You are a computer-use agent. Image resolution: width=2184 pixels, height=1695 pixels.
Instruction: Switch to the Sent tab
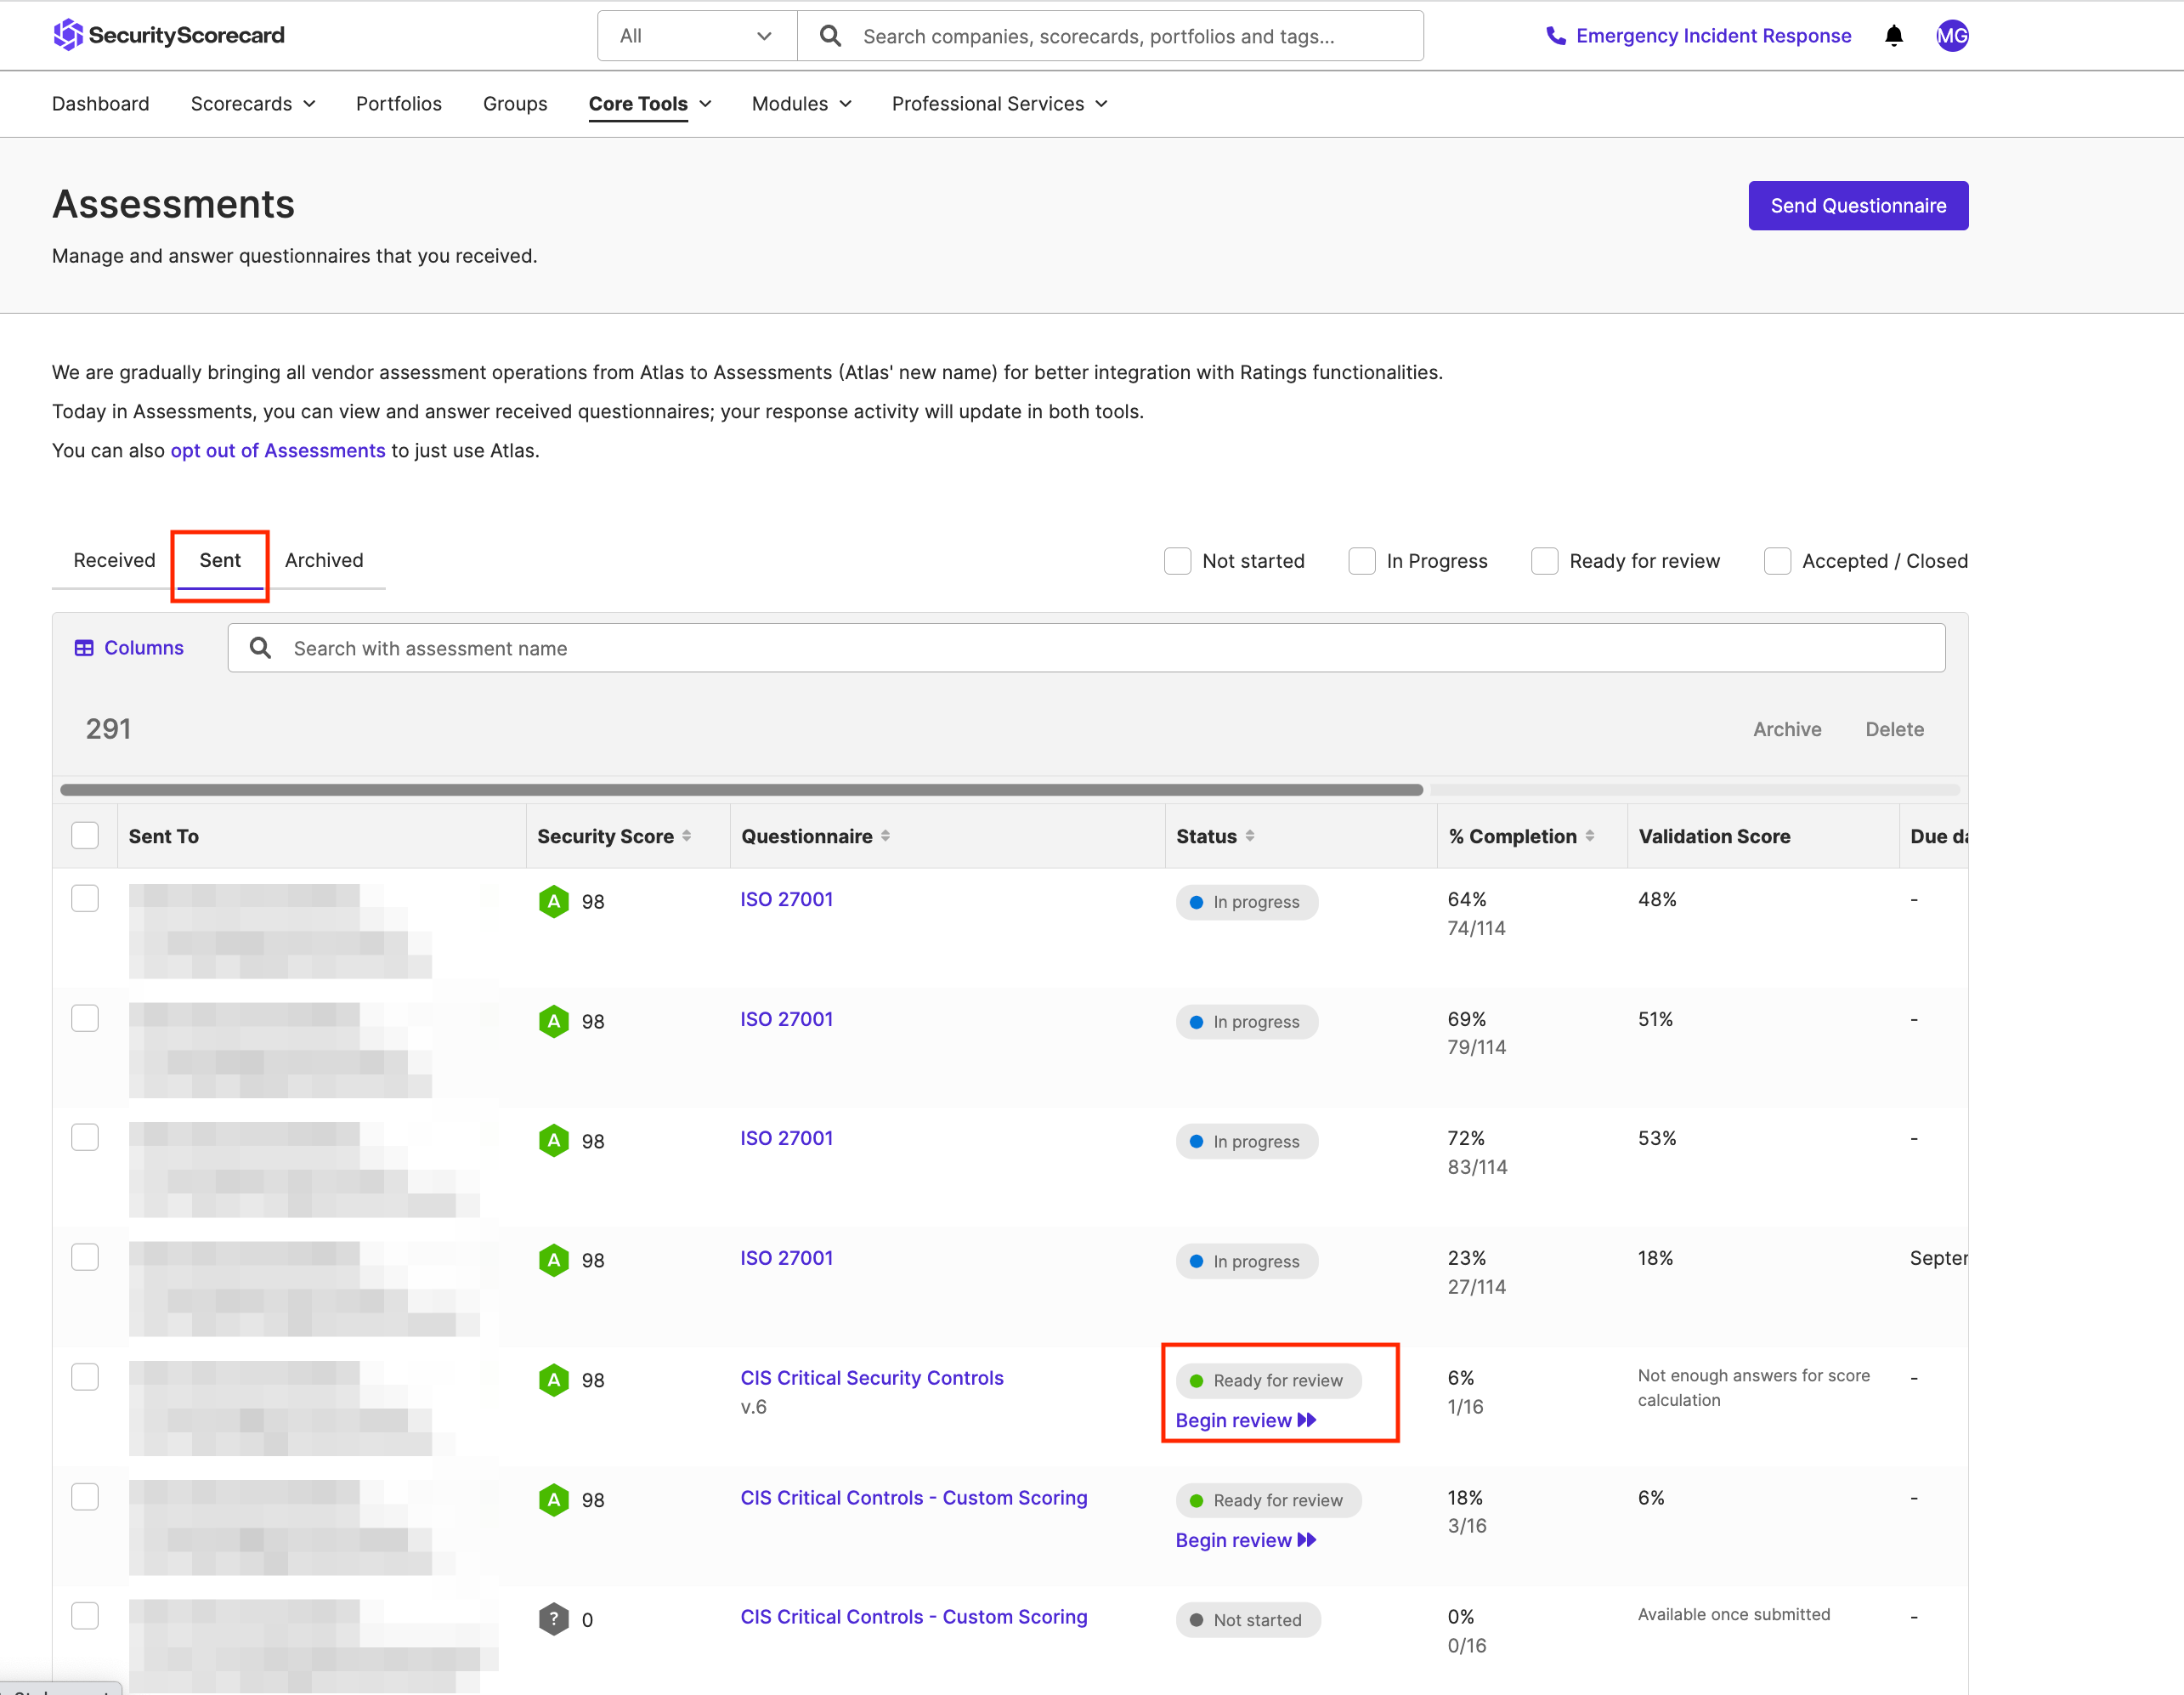(220, 560)
